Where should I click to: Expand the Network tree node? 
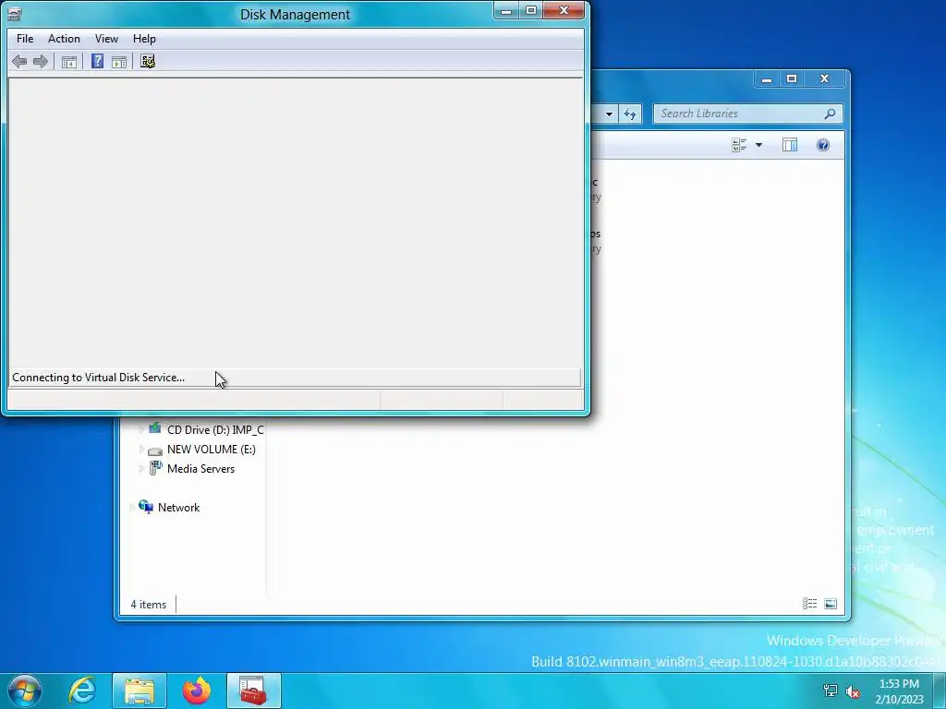click(132, 508)
